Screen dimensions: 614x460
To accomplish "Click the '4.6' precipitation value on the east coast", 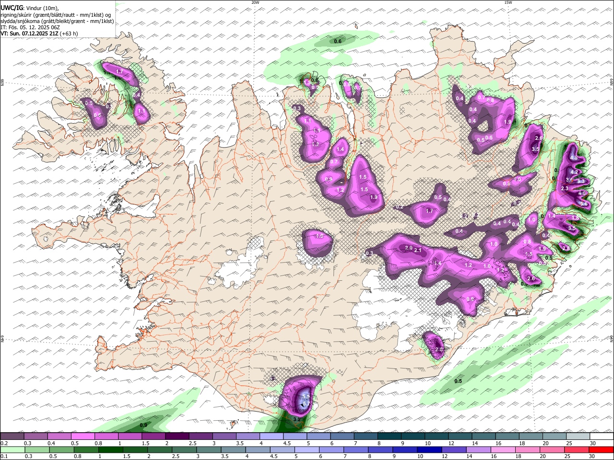I will (x=574, y=158).
